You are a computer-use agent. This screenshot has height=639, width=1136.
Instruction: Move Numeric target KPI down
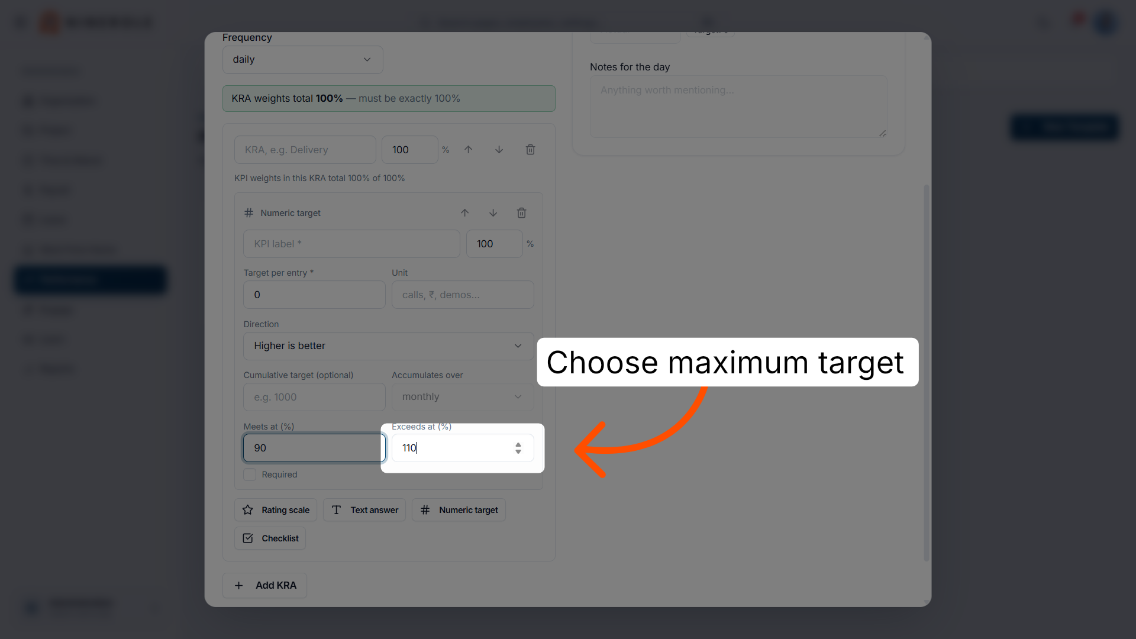click(493, 213)
